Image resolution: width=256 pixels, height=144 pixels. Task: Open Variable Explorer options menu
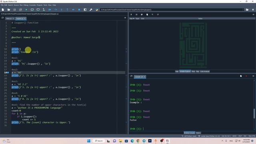point(253,14)
